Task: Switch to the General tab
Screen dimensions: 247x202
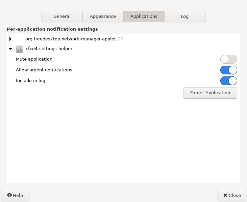Action: (x=62, y=16)
